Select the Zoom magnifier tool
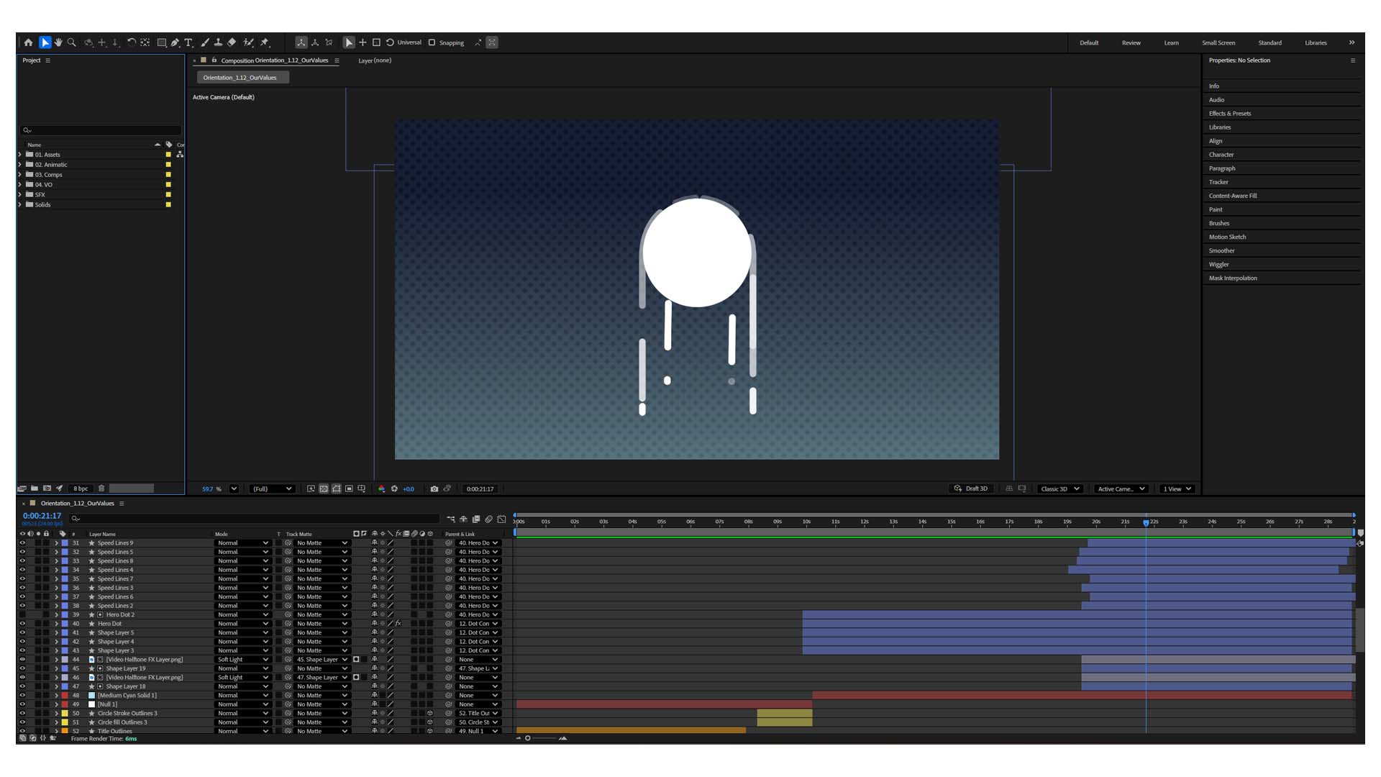1381x777 pixels. (x=72, y=42)
